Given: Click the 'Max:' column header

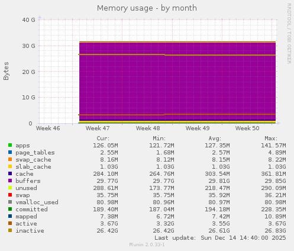Looking at the screenshot, I should pyautogui.click(x=271, y=139).
